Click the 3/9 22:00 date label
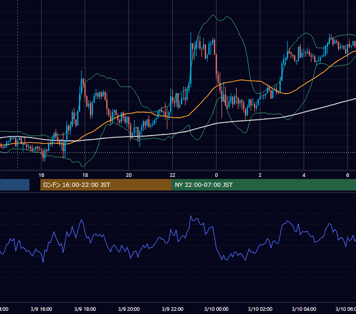The image size is (356, 314). (x=173, y=309)
